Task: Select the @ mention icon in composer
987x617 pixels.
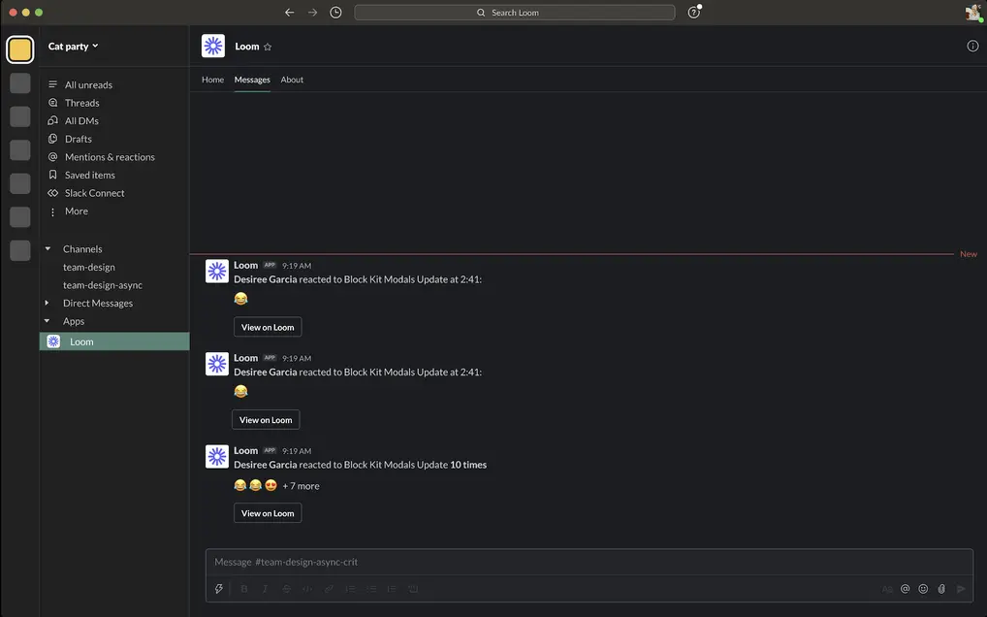Action: (x=905, y=588)
